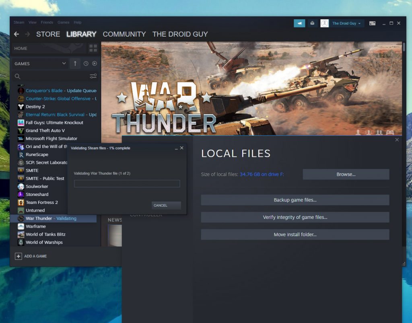Open the Help menu

point(78,22)
